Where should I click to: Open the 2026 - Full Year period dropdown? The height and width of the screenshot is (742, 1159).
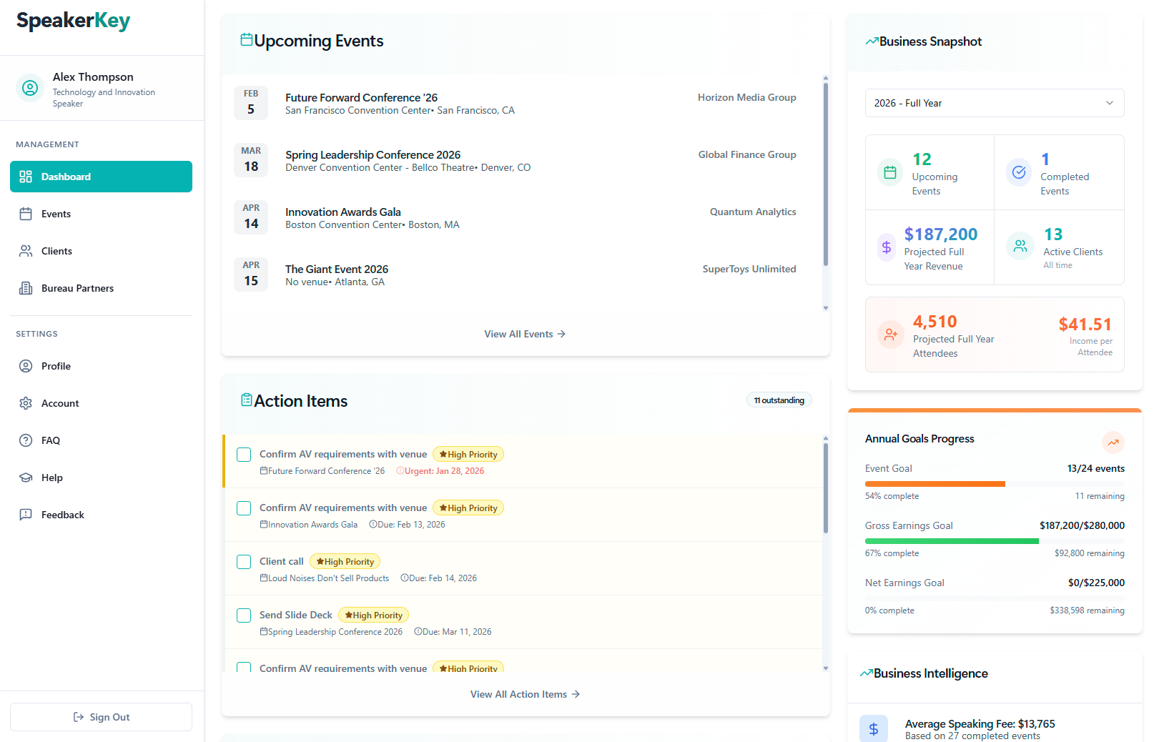pos(995,103)
